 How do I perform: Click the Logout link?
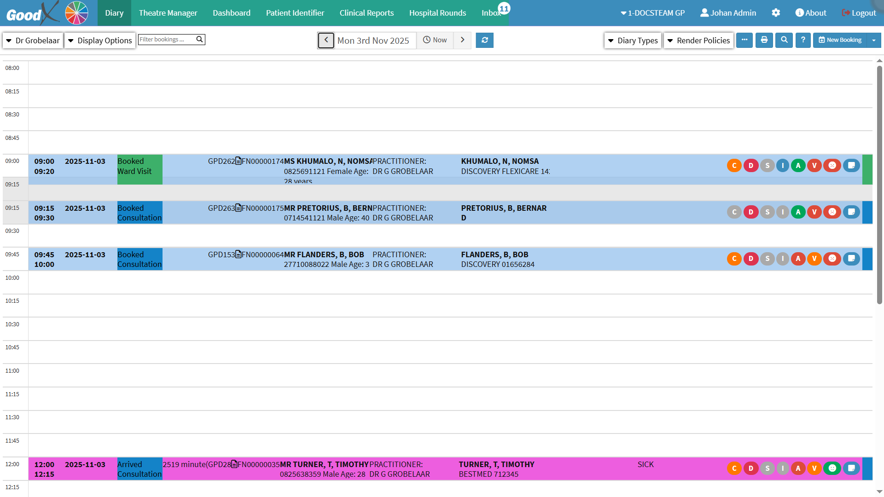coord(859,13)
